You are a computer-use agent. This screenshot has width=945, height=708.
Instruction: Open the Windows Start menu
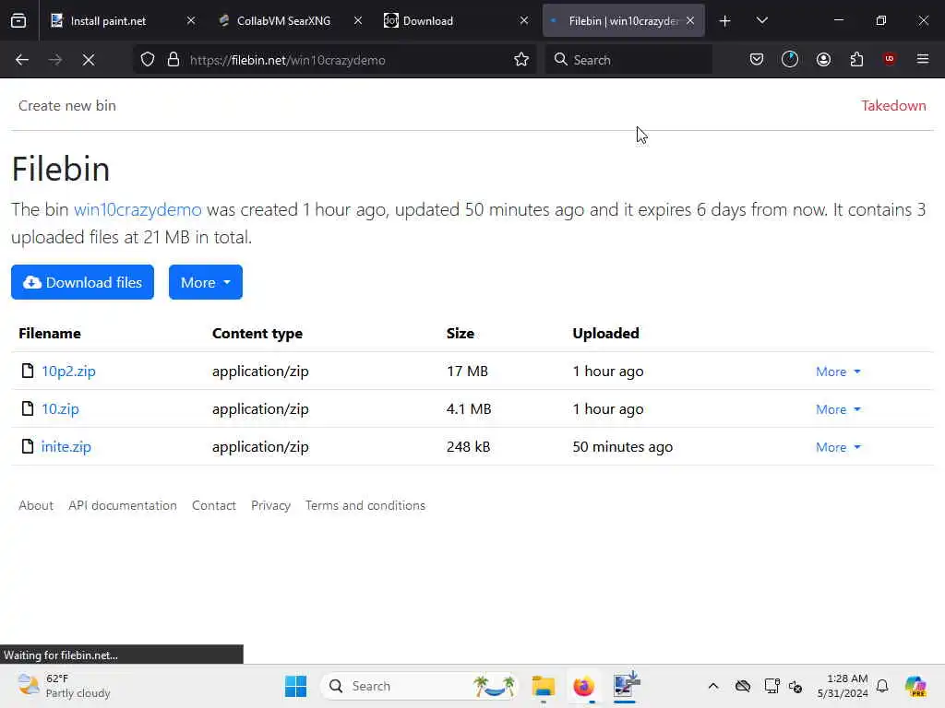pyautogui.click(x=296, y=686)
